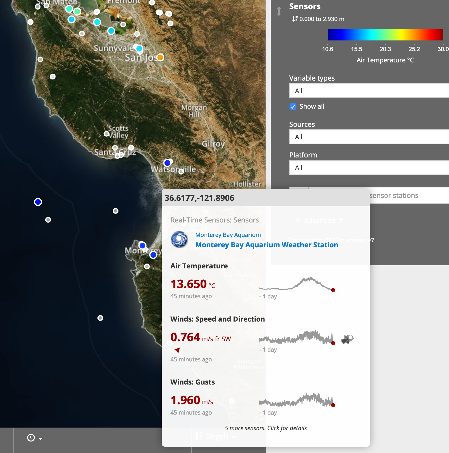Click '5 more sensors. Click for details'
Viewport: 449px width, 453px height.
(x=266, y=428)
